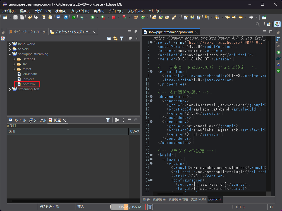Click the Open Perspective icon
282x211 pixels.
click(269, 24)
